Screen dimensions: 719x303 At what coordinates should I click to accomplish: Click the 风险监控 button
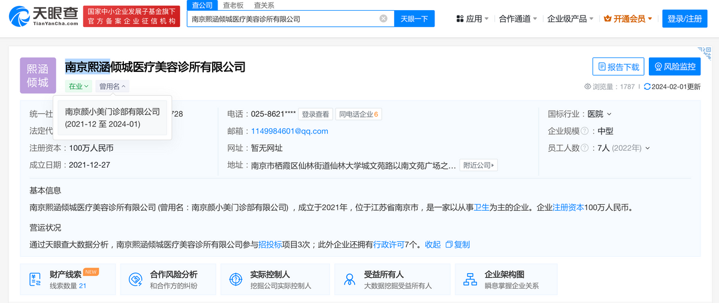(x=675, y=66)
